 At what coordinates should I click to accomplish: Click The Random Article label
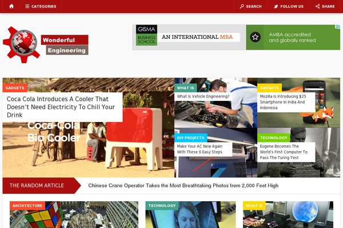(37, 186)
